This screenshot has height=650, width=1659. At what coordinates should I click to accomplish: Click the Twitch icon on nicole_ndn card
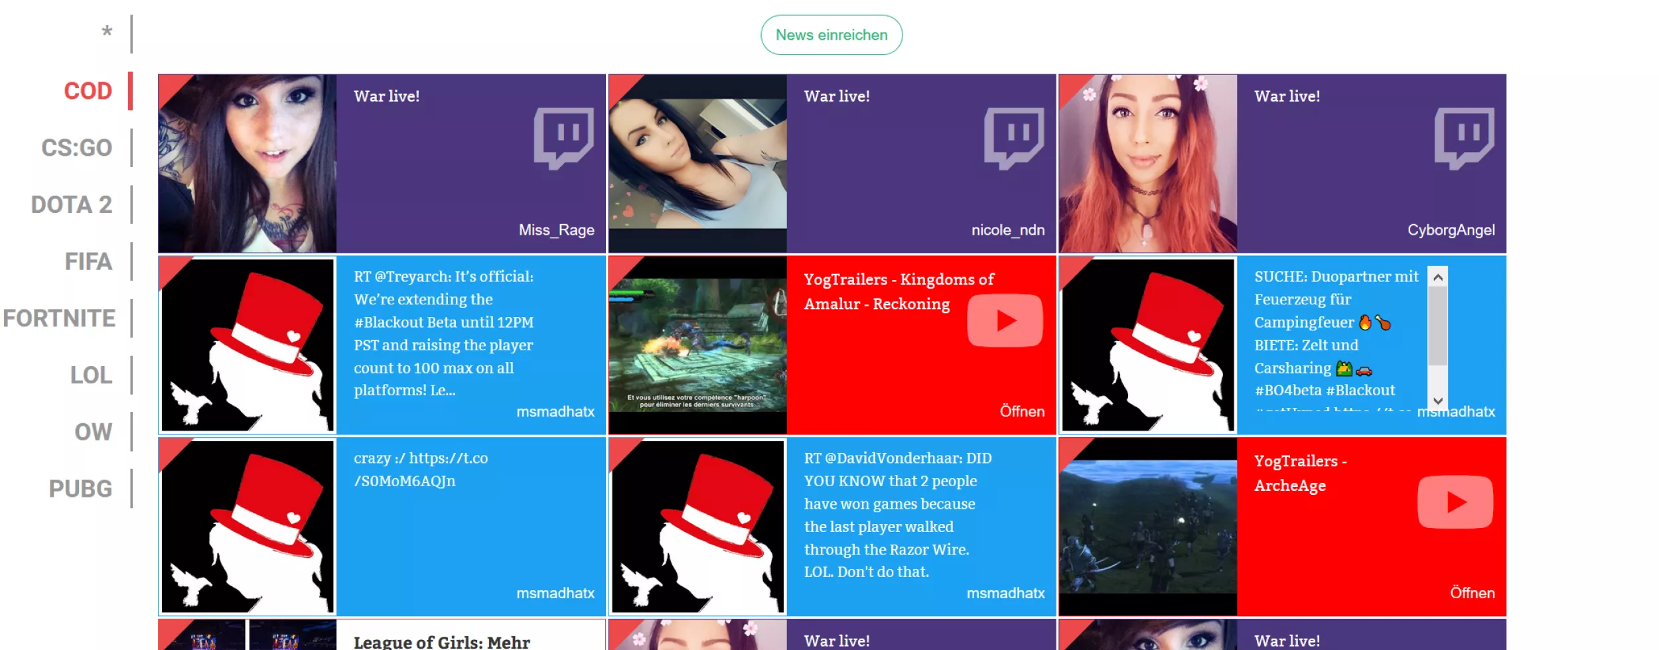pyautogui.click(x=1013, y=138)
